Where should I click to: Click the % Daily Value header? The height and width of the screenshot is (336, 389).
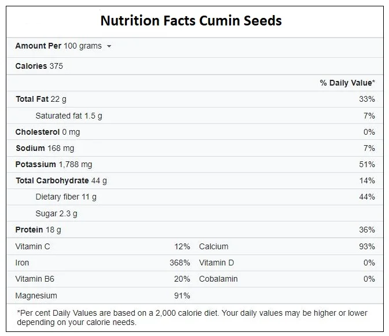(347, 83)
